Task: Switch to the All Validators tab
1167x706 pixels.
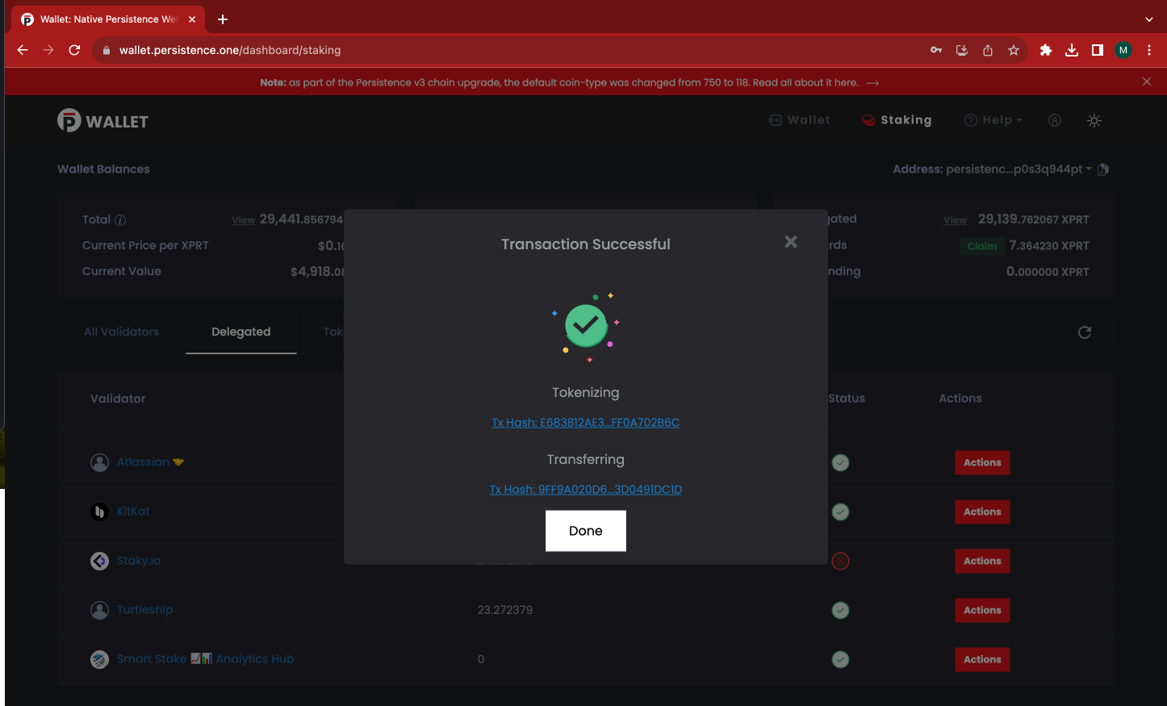Action: click(121, 332)
